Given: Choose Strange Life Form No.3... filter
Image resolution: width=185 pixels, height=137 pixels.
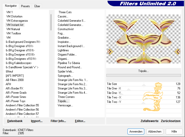Looking at the screenshot, I should [72, 88].
